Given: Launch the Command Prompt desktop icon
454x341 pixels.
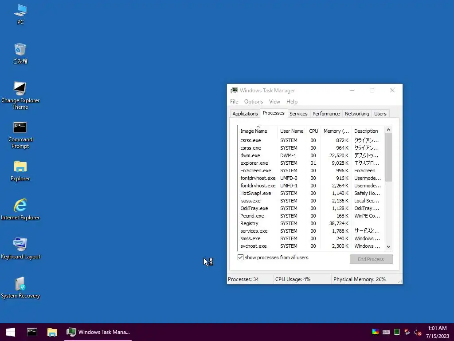Looking at the screenshot, I should click(x=20, y=135).
